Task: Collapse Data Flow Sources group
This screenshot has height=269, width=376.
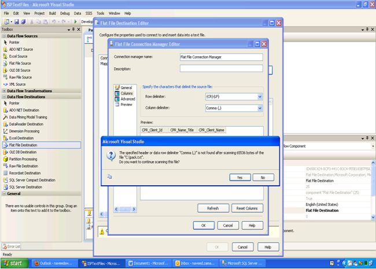Action: point(4,36)
